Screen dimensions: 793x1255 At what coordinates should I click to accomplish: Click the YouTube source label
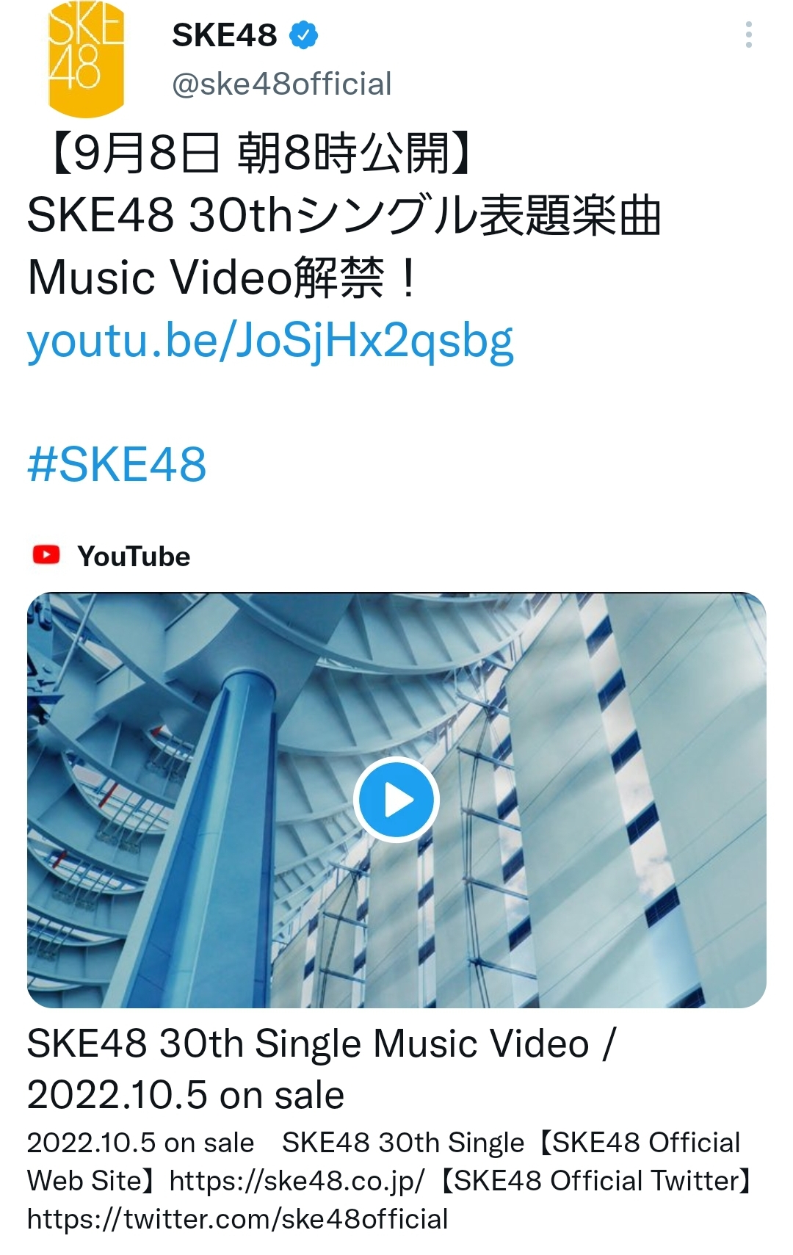coord(134,556)
